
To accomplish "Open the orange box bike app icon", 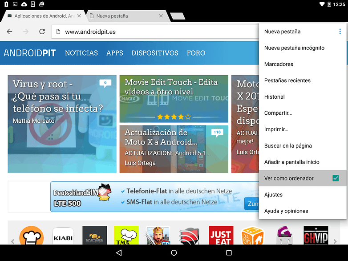I will [252, 235].
